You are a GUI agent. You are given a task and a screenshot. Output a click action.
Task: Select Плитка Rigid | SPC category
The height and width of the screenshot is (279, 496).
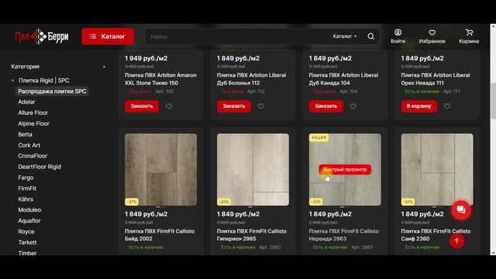pos(43,81)
